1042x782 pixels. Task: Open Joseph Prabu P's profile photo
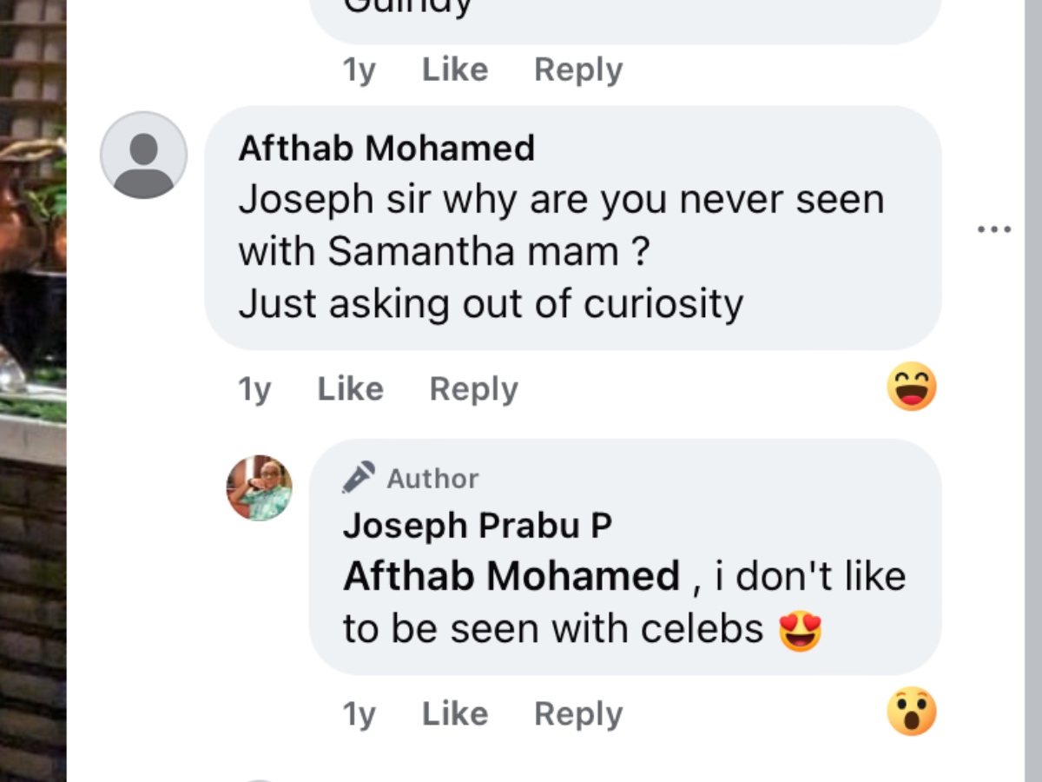[x=259, y=487]
